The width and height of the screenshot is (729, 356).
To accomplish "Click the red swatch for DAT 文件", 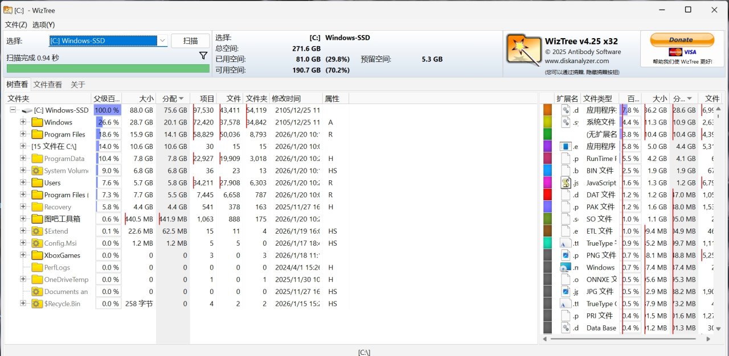I will click(x=548, y=194).
